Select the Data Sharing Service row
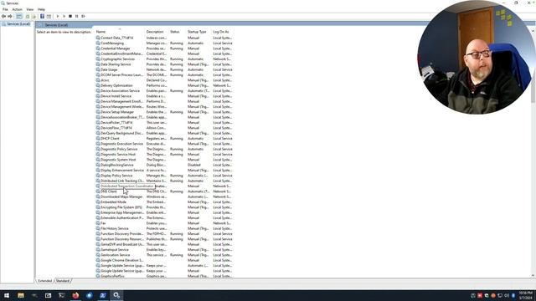Viewport: 536px width, 301px height. point(164,64)
